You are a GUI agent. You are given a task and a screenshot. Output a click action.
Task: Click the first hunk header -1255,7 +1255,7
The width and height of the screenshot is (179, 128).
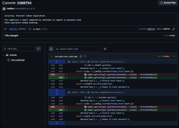[x=96, y=62]
